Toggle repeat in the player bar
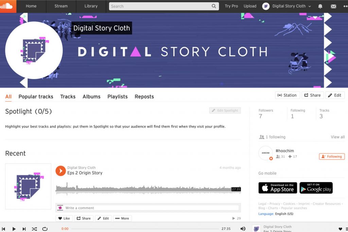The height and width of the screenshot is (232, 348). pyautogui.click(x=45, y=229)
